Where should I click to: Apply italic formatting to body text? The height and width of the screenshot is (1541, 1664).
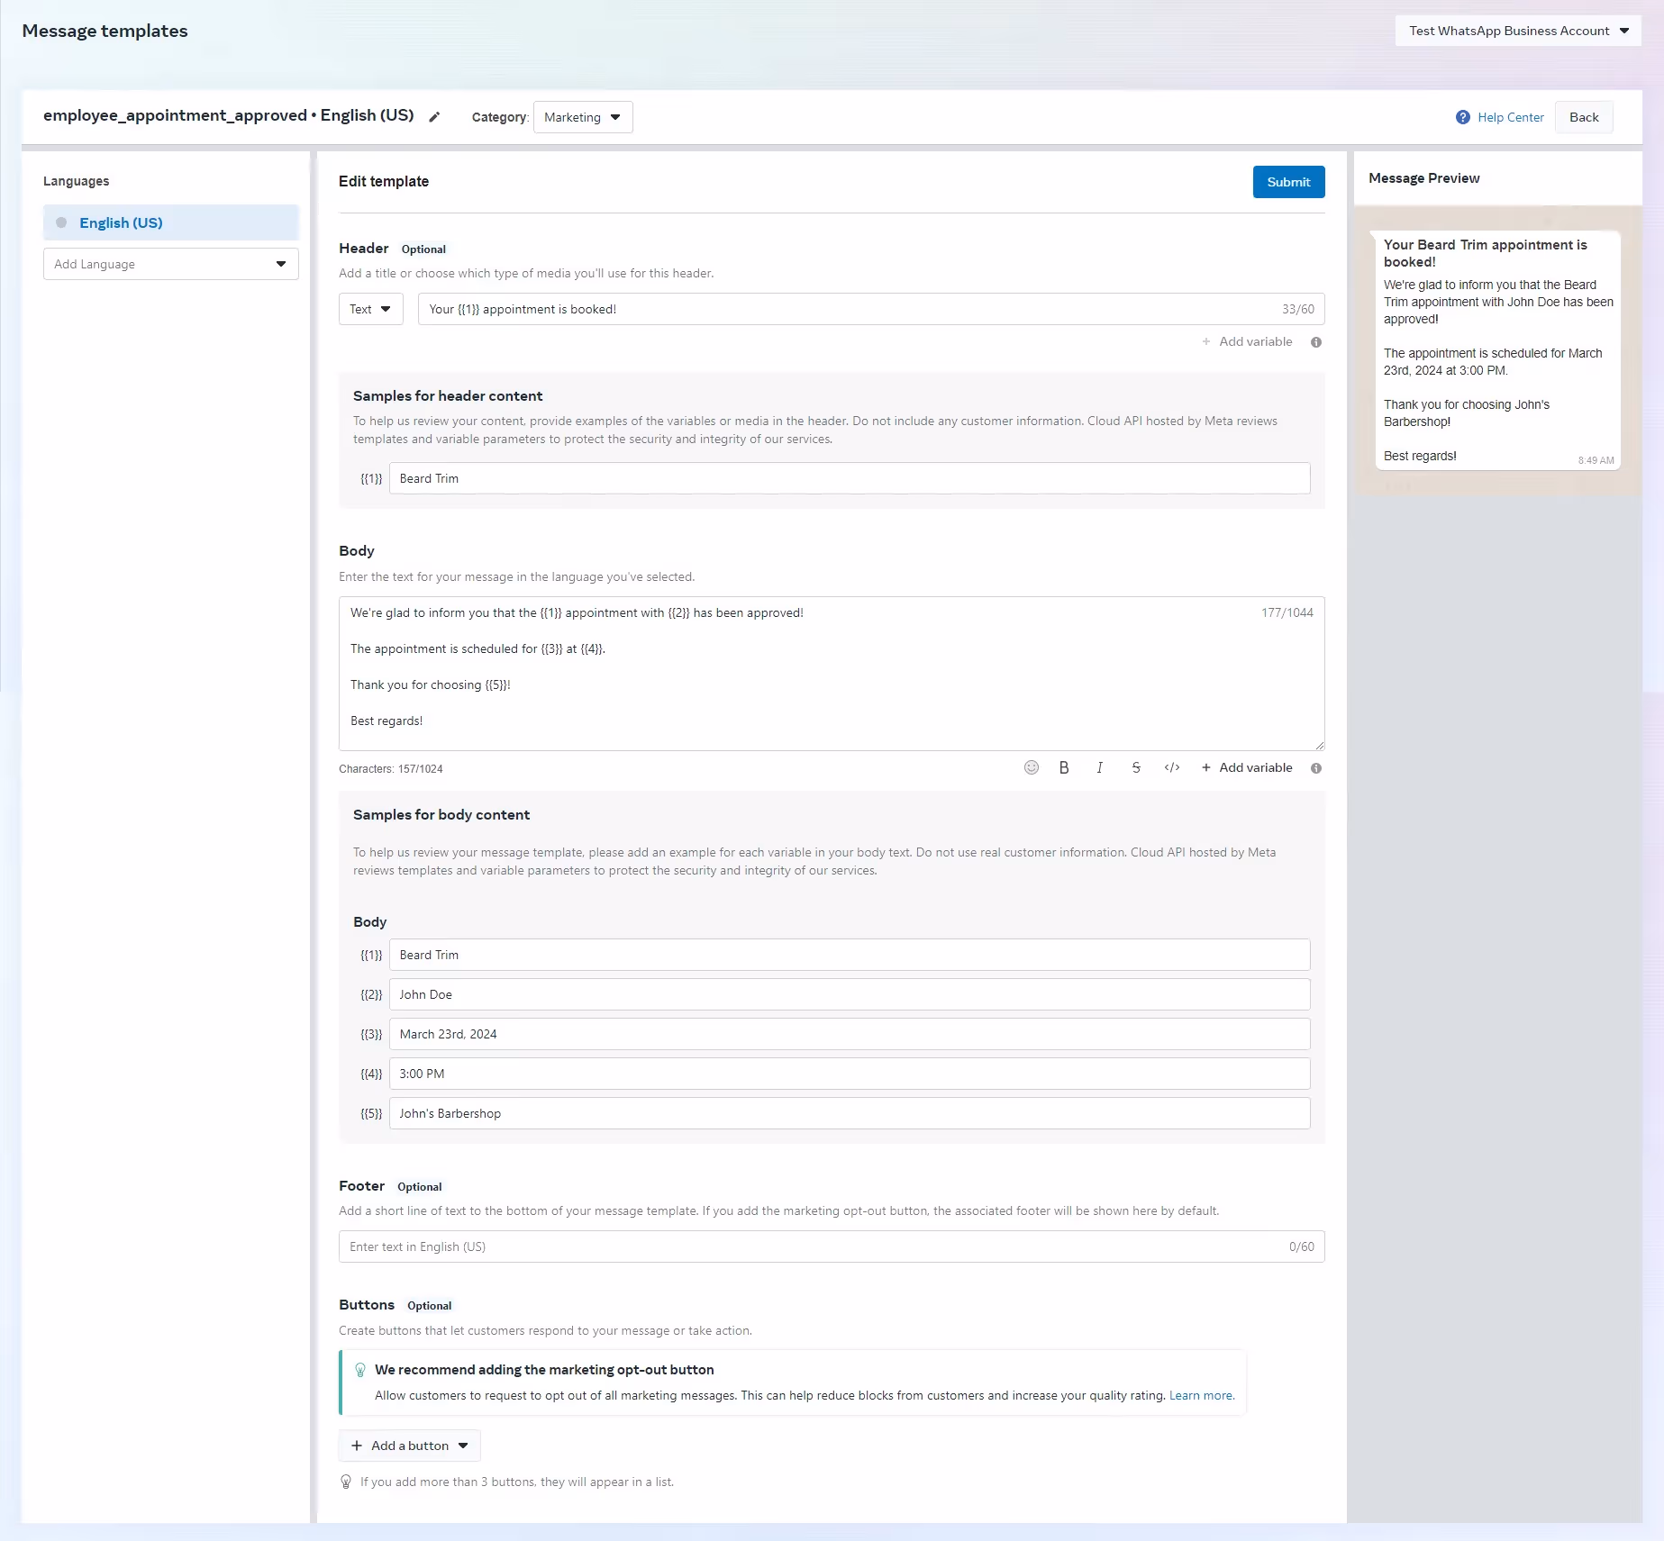click(1099, 767)
